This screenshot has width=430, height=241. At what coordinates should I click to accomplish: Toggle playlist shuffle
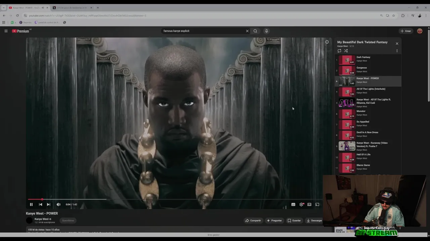click(x=346, y=51)
